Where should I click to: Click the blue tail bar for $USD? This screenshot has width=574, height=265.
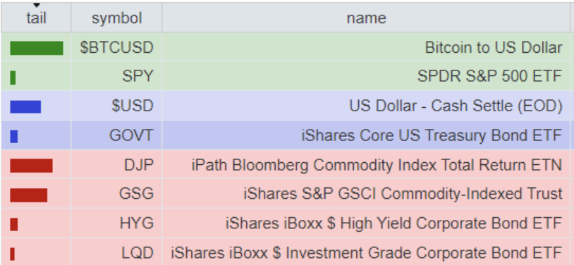(x=25, y=106)
